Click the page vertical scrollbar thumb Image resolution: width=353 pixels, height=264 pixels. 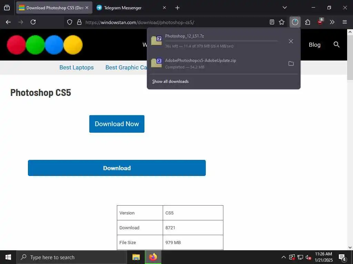tap(350, 58)
